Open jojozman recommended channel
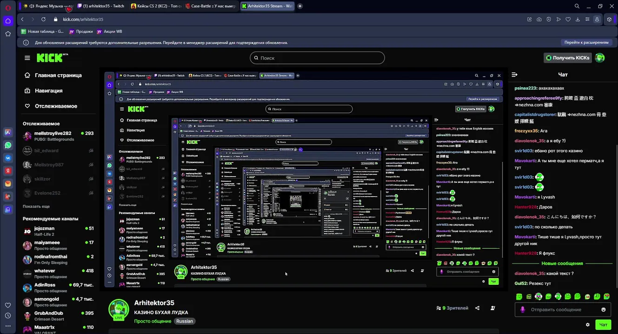 pos(58,231)
